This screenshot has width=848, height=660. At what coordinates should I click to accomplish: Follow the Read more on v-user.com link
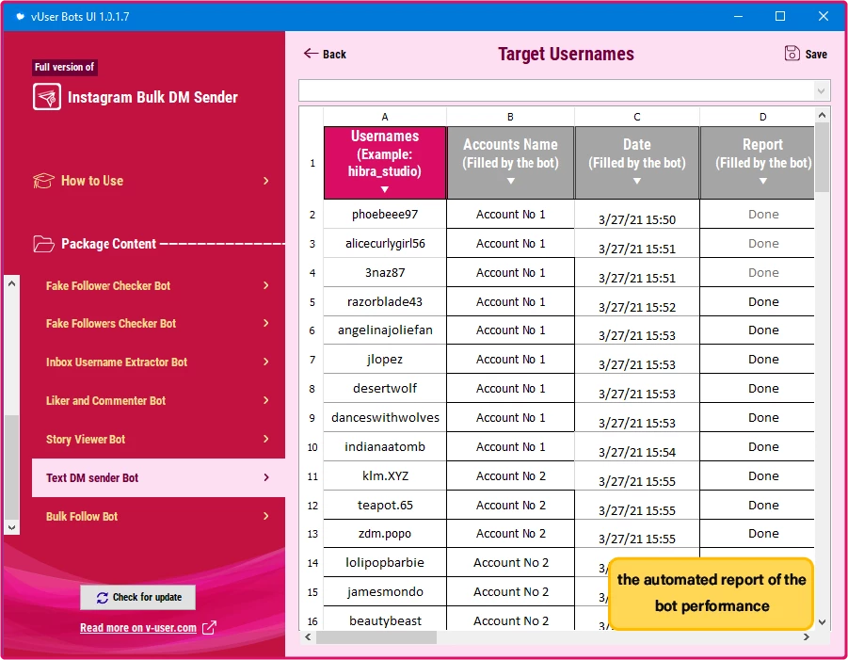pos(138,628)
